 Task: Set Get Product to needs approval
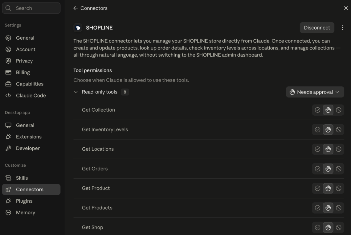(328, 188)
